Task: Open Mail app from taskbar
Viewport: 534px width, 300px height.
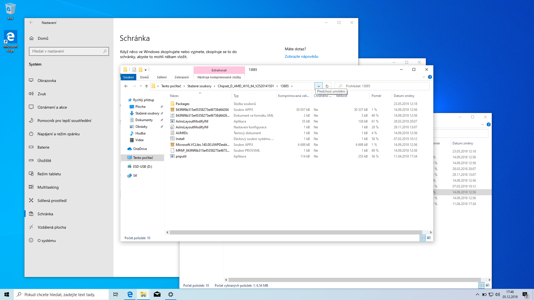Action: pos(157,294)
